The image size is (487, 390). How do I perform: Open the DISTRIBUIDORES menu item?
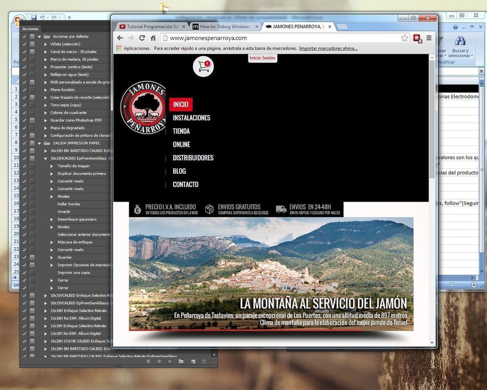click(x=193, y=158)
